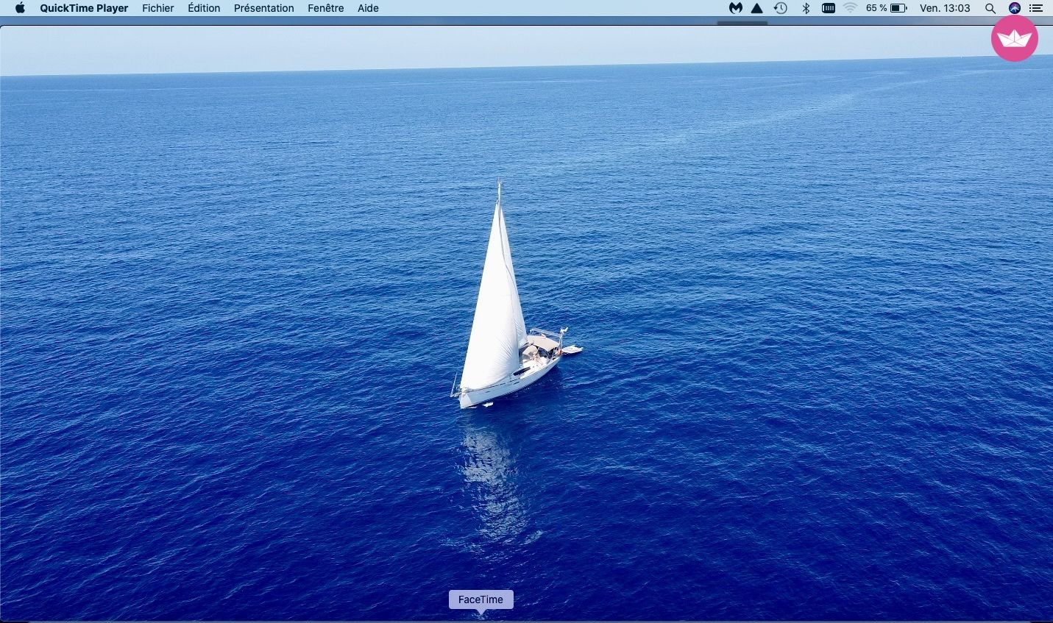Click the dark triangle menu bar icon
Image resolution: width=1053 pixels, height=623 pixels.
(x=756, y=8)
